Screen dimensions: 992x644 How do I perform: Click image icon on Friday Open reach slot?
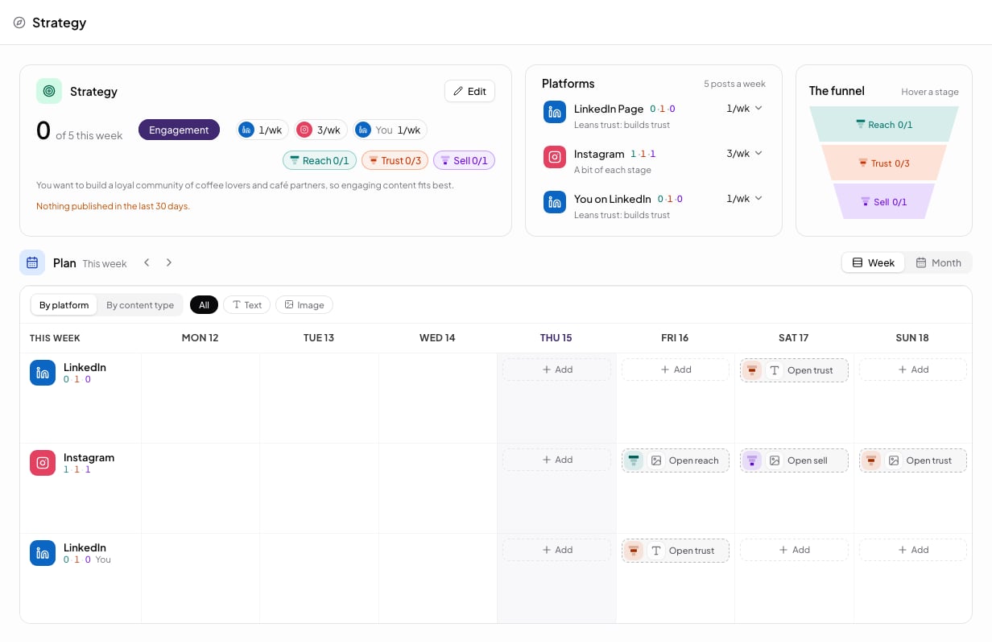pos(656,460)
